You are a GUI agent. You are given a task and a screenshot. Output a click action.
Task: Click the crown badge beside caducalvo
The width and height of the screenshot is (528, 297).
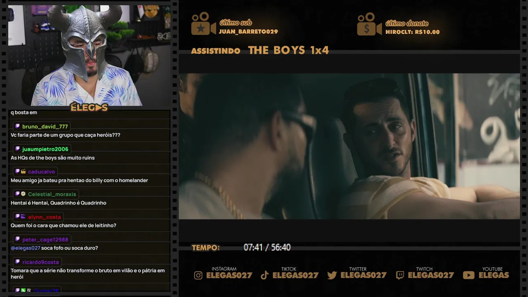23,171
